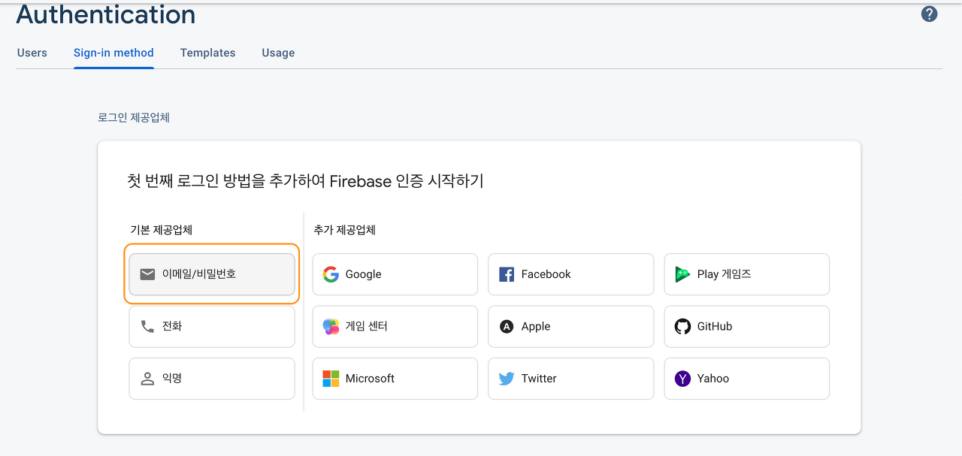Switch to the Users tab
The height and width of the screenshot is (456, 962).
click(x=32, y=53)
